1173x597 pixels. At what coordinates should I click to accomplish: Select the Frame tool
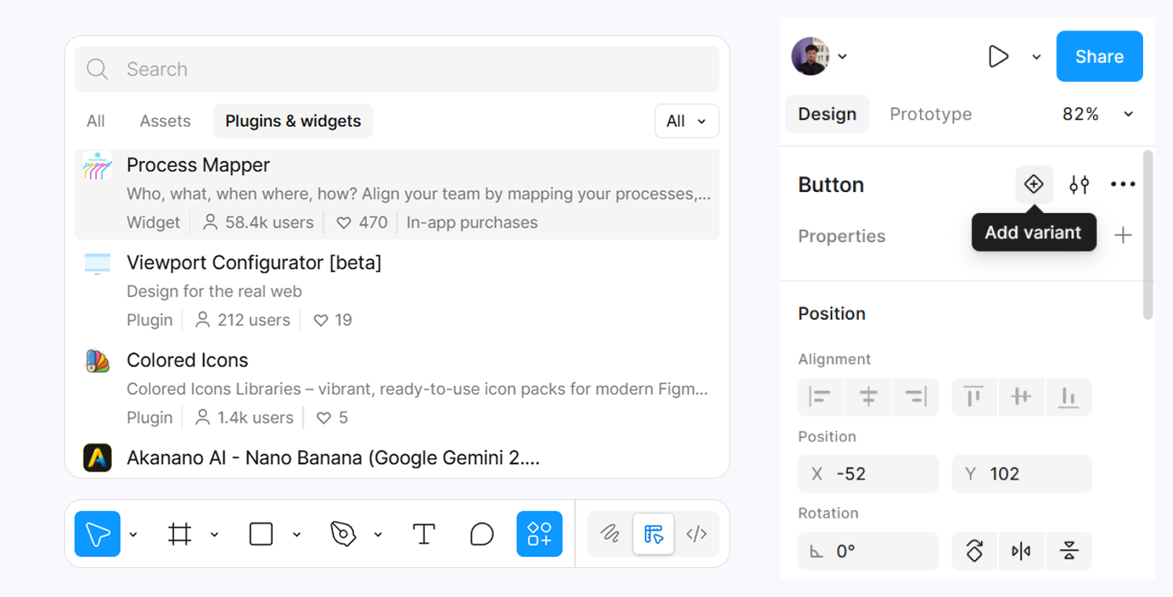click(180, 534)
